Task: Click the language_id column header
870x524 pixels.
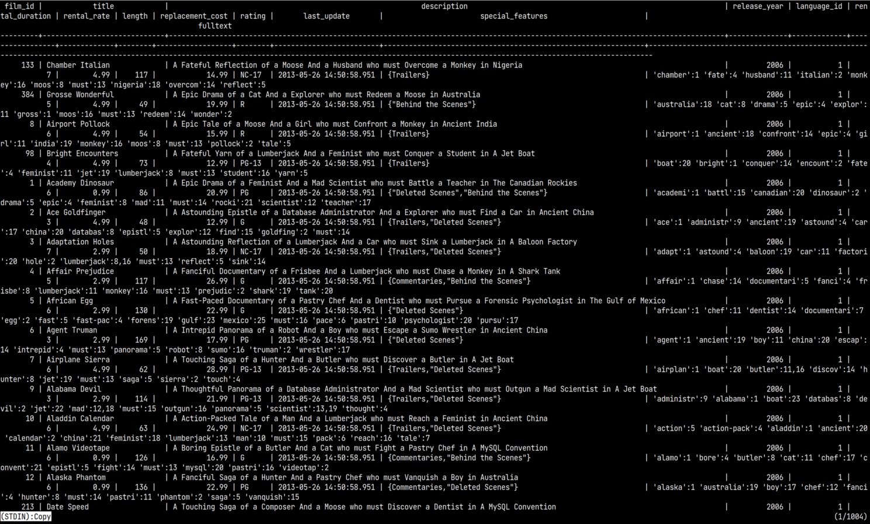Action: pyautogui.click(x=819, y=6)
